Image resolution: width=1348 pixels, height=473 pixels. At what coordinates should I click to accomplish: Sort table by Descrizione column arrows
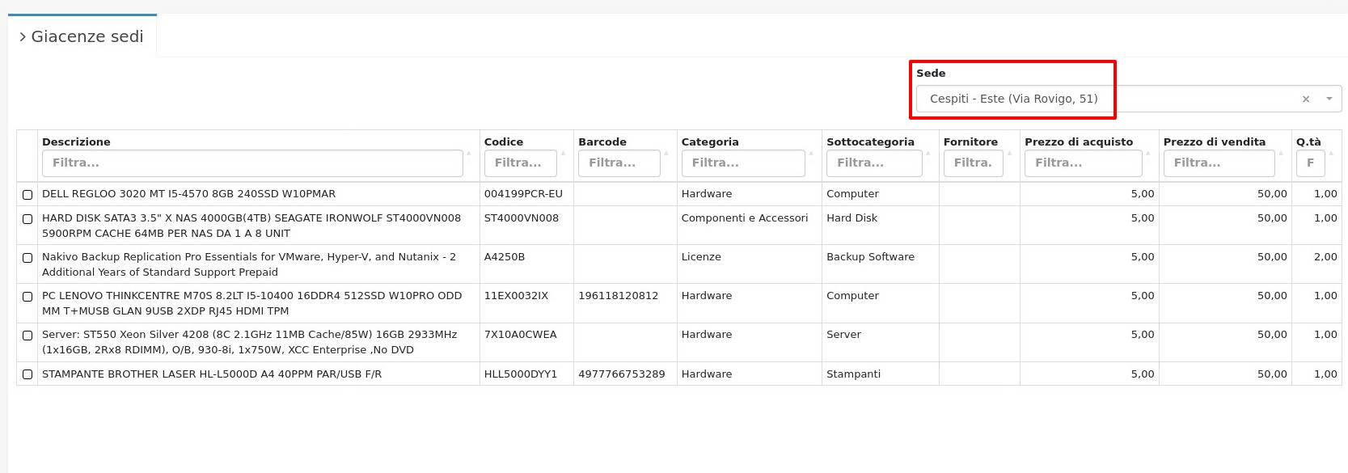469,153
